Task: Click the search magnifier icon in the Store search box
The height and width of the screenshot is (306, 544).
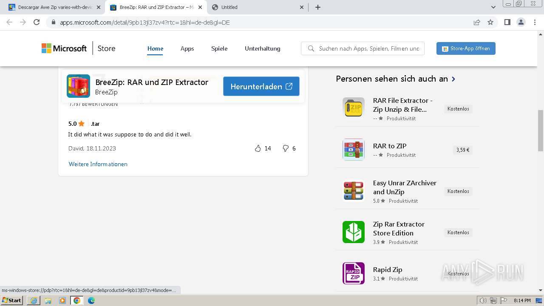Action: [311, 48]
